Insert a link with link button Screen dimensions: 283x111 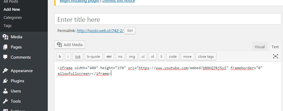tap(78, 57)
